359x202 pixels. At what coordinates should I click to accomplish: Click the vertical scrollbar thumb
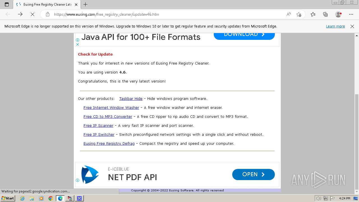(357, 142)
